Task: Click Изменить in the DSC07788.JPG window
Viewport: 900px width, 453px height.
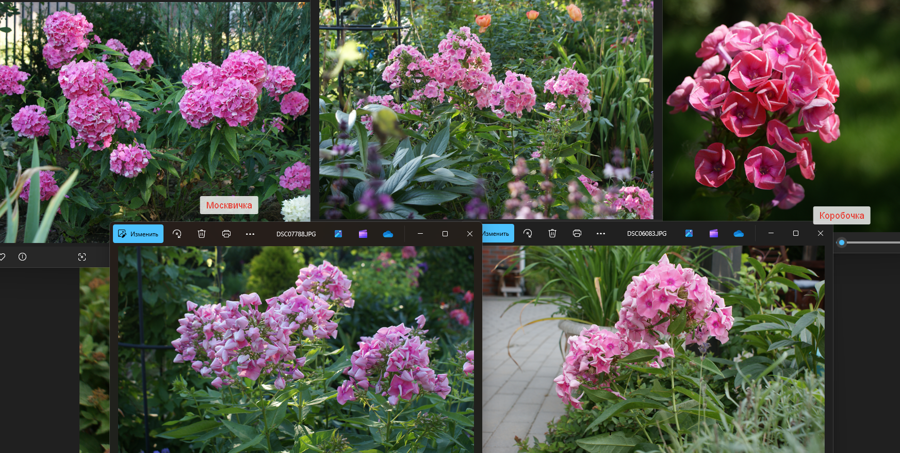Action: [x=138, y=234]
